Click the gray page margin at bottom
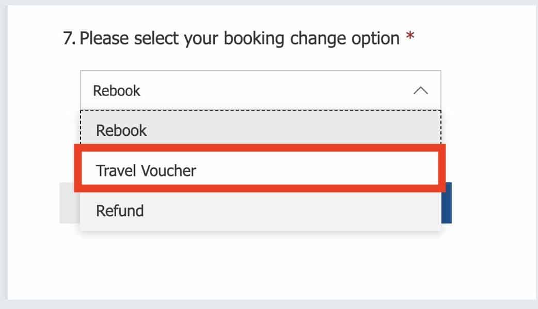Screen dimensions: 538x309 [268, 304]
